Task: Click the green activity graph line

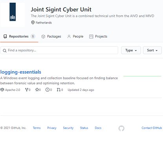Action: click(142, 76)
